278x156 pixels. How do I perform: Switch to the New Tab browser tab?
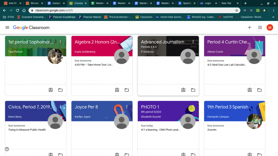(230, 3)
